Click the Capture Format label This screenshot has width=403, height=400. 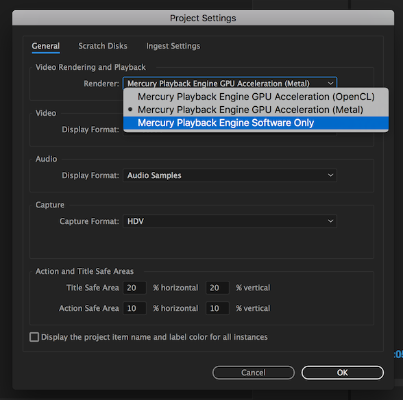click(x=89, y=221)
